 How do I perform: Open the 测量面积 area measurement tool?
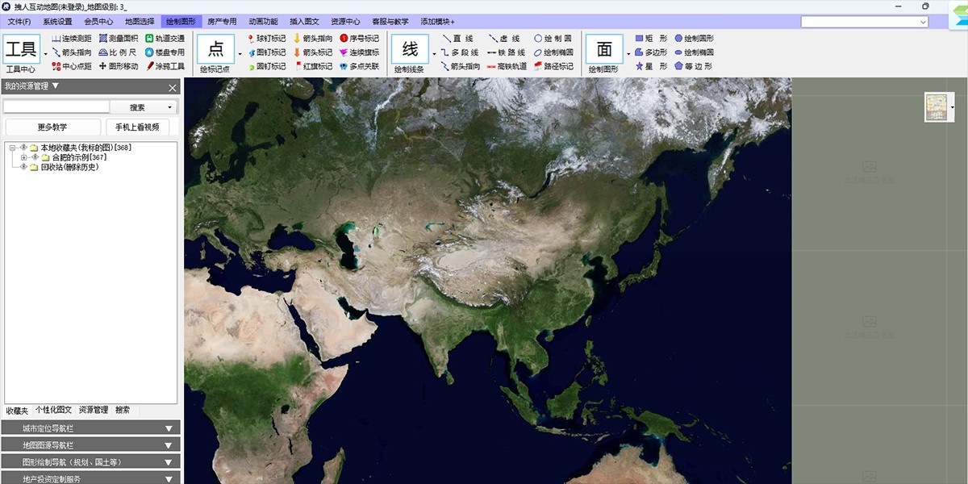point(123,37)
